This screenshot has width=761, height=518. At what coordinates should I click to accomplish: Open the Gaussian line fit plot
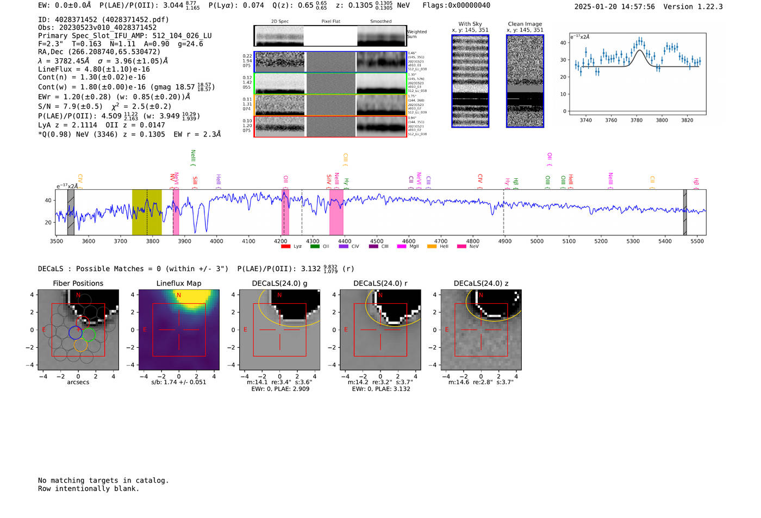637,74
